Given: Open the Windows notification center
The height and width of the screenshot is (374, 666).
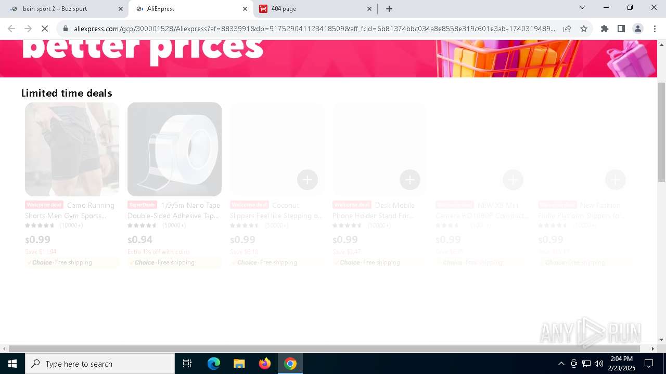Looking at the screenshot, I should point(649,364).
